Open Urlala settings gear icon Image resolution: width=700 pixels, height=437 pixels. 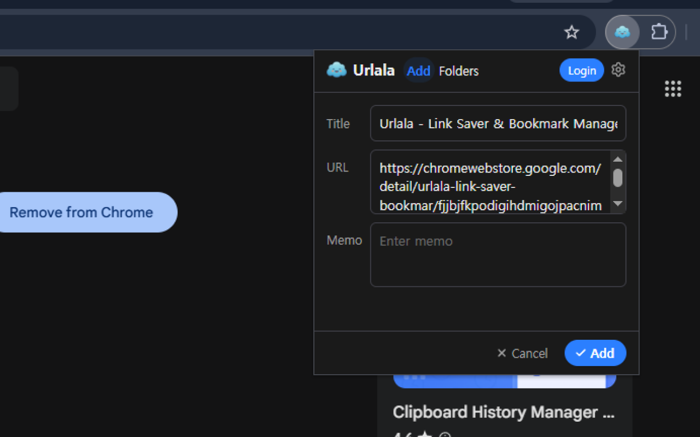point(619,70)
